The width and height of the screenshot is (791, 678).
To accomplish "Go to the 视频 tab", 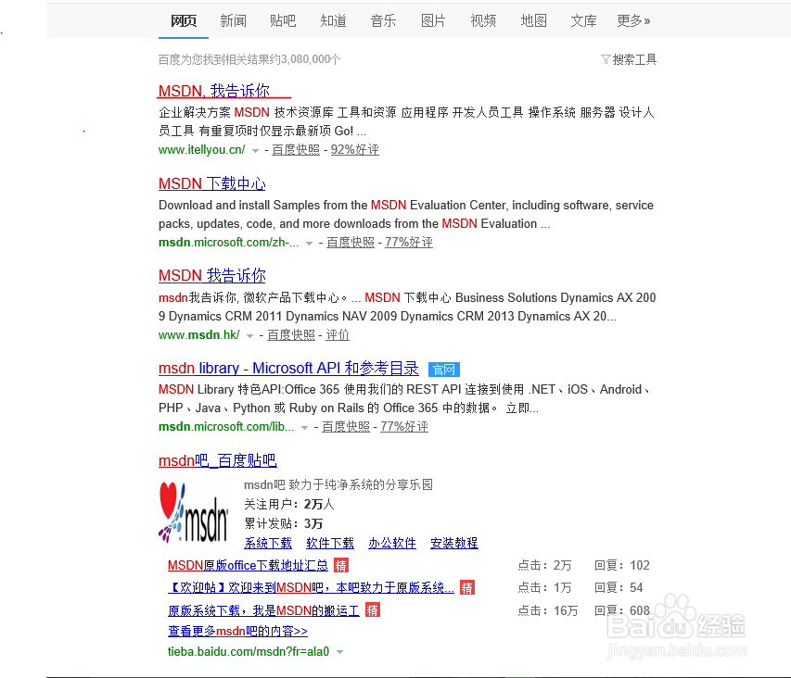I will click(x=483, y=20).
